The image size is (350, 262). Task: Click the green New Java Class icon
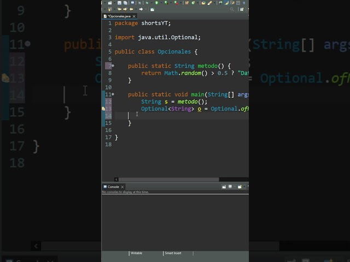pos(193,3)
